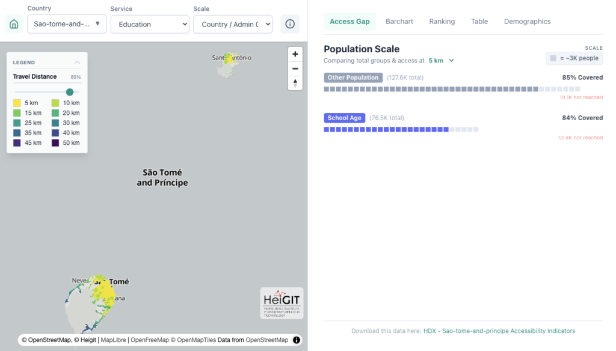Image resolution: width=616 pixels, height=351 pixels.
Task: Zoom in on the map
Action: point(295,54)
